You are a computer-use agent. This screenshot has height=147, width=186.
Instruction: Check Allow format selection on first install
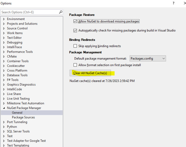click(x=75, y=65)
